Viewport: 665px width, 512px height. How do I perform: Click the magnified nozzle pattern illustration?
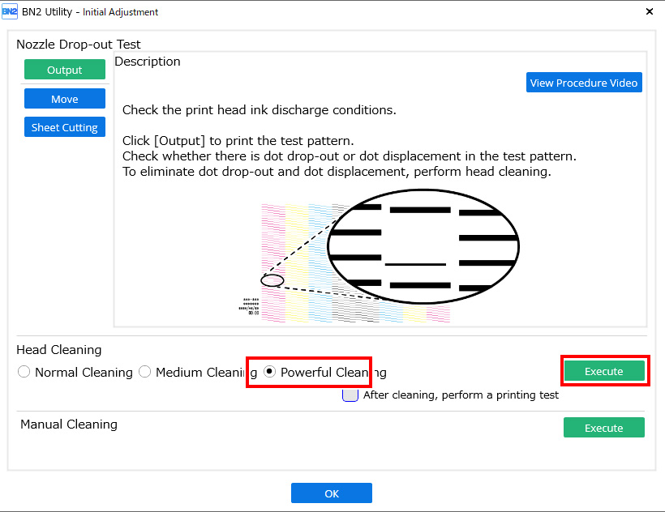pyautogui.click(x=423, y=245)
